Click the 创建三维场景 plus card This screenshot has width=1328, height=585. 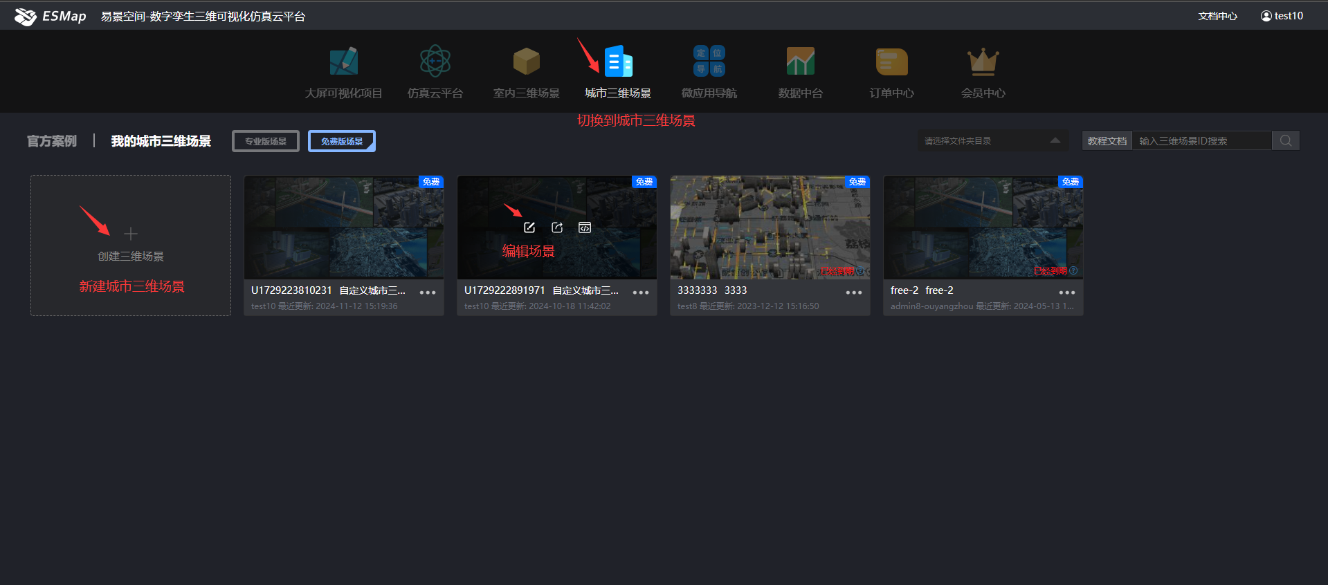(x=131, y=245)
